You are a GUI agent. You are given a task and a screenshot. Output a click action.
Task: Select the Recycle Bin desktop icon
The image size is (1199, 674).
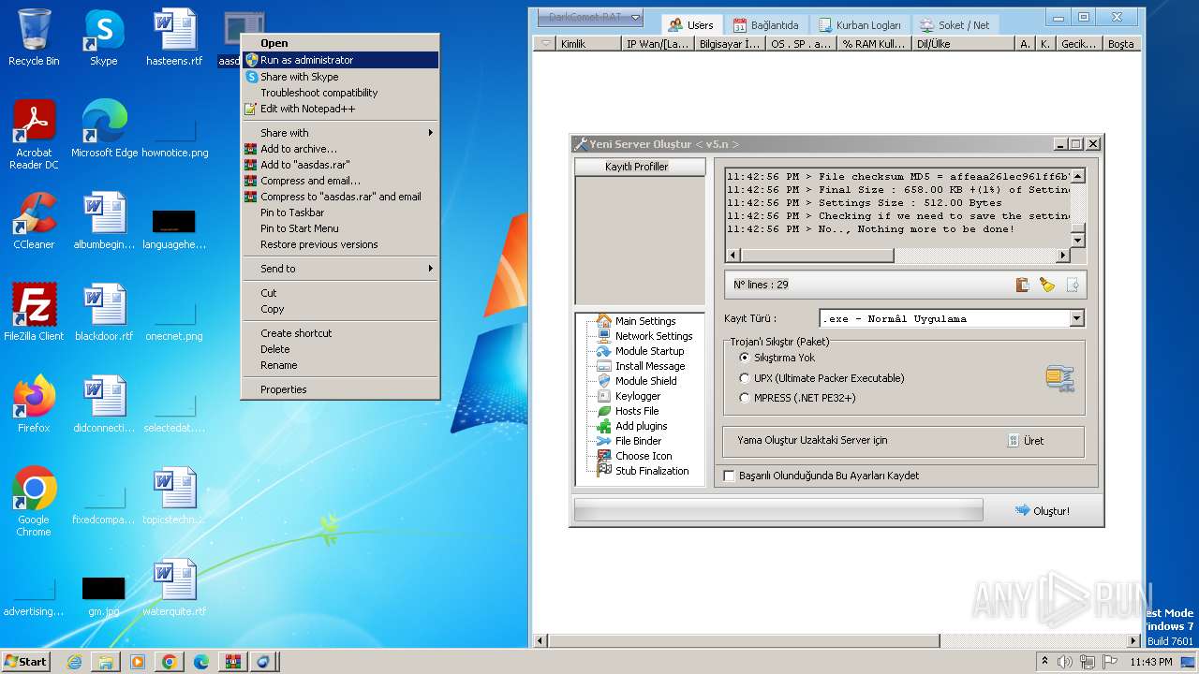[34, 37]
